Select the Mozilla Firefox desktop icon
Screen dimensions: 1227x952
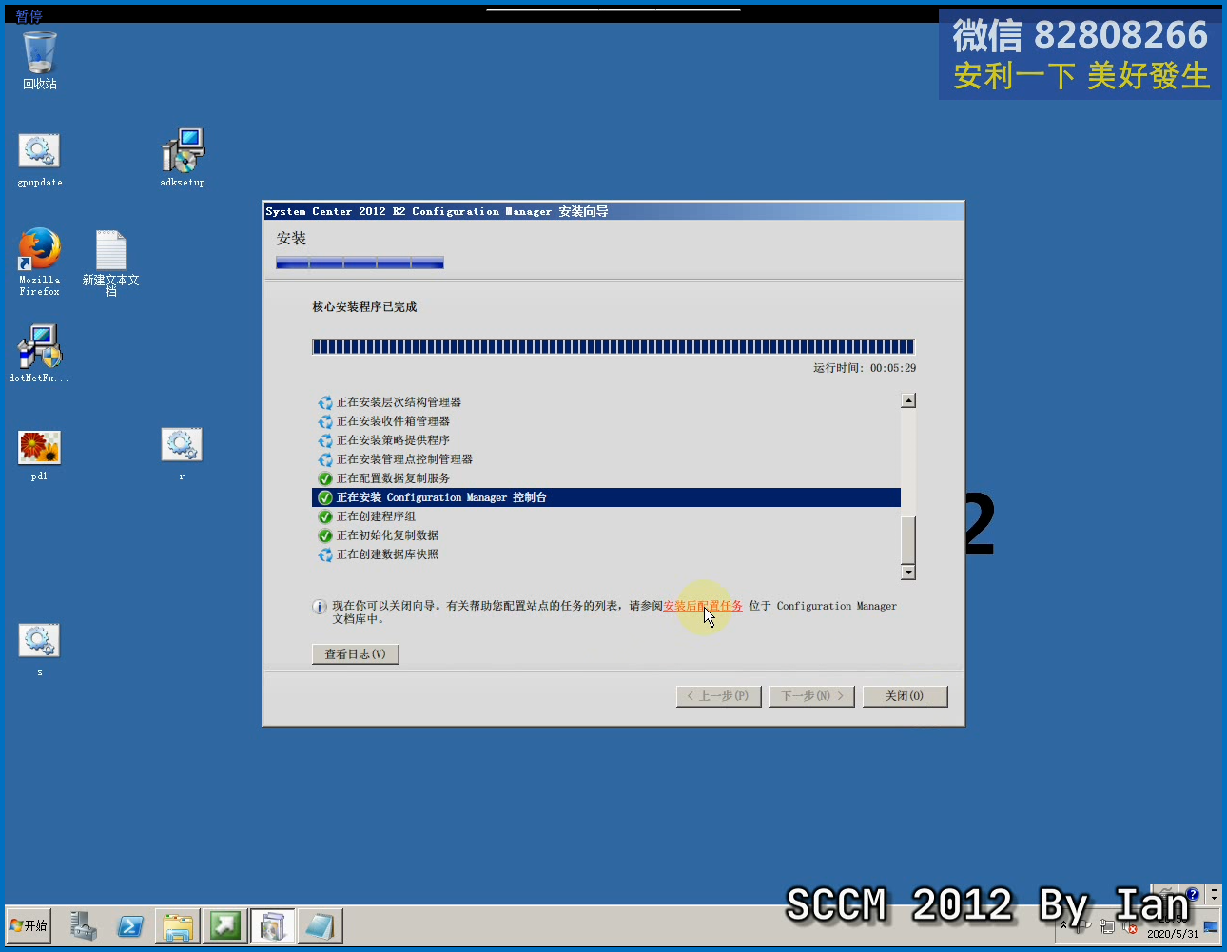tap(40, 261)
